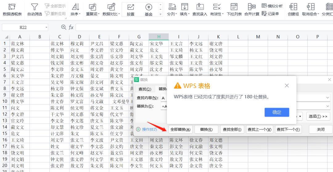Screen dimensions: 333x172
Task: Click the 合并计算 consolidate tool
Action: pyautogui.click(x=252, y=10)
